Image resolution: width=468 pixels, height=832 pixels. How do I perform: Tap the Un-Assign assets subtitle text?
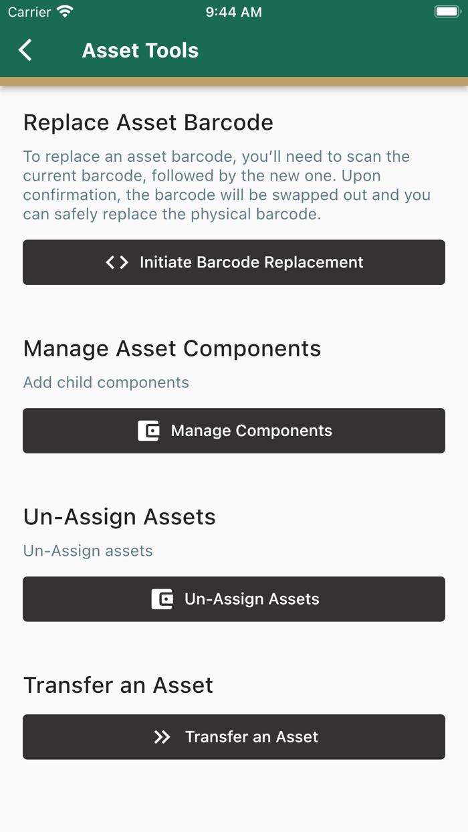[88, 551]
